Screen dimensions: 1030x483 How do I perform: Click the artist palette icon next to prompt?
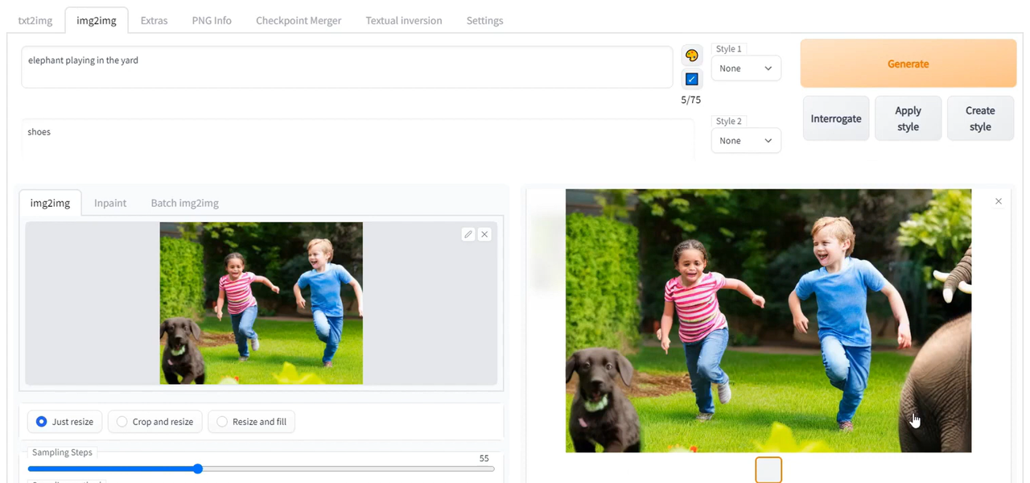point(691,56)
